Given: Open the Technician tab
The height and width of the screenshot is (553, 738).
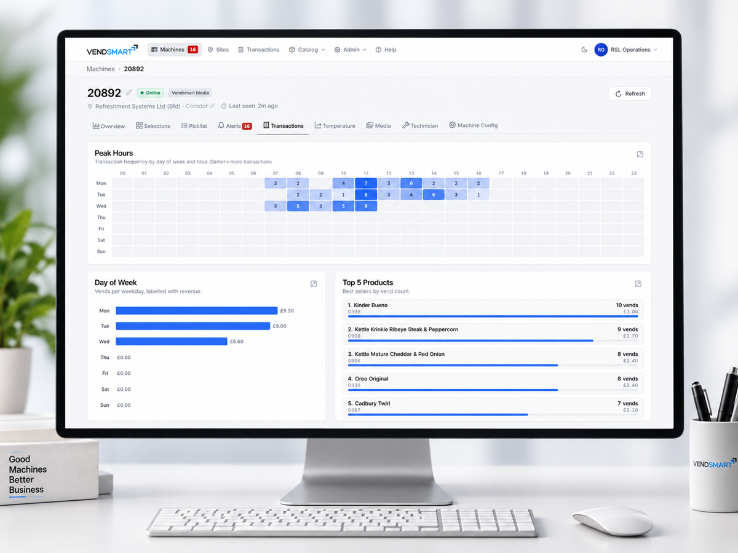Looking at the screenshot, I should pos(420,125).
